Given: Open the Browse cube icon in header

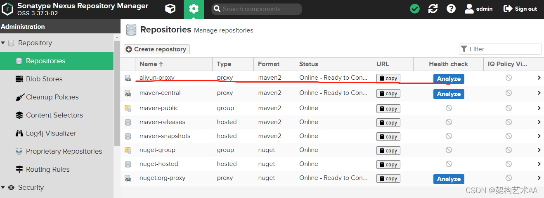Looking at the screenshot, I should [x=170, y=9].
